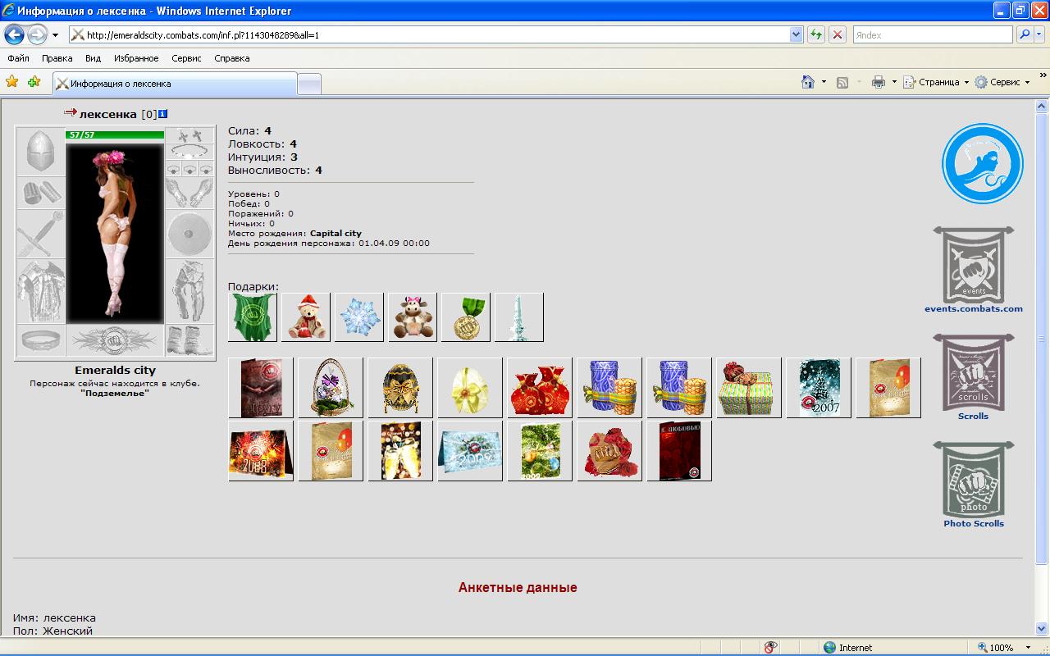Image resolution: width=1050 pixels, height=656 pixels.
Task: Click the yellow ribbon egg gift
Action: pyautogui.click(x=470, y=388)
